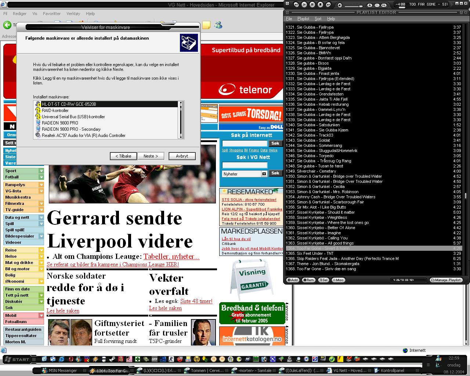470x376 pixels.
Task: Open the Fil menu in Internet Explorer
Action: pos(6,14)
